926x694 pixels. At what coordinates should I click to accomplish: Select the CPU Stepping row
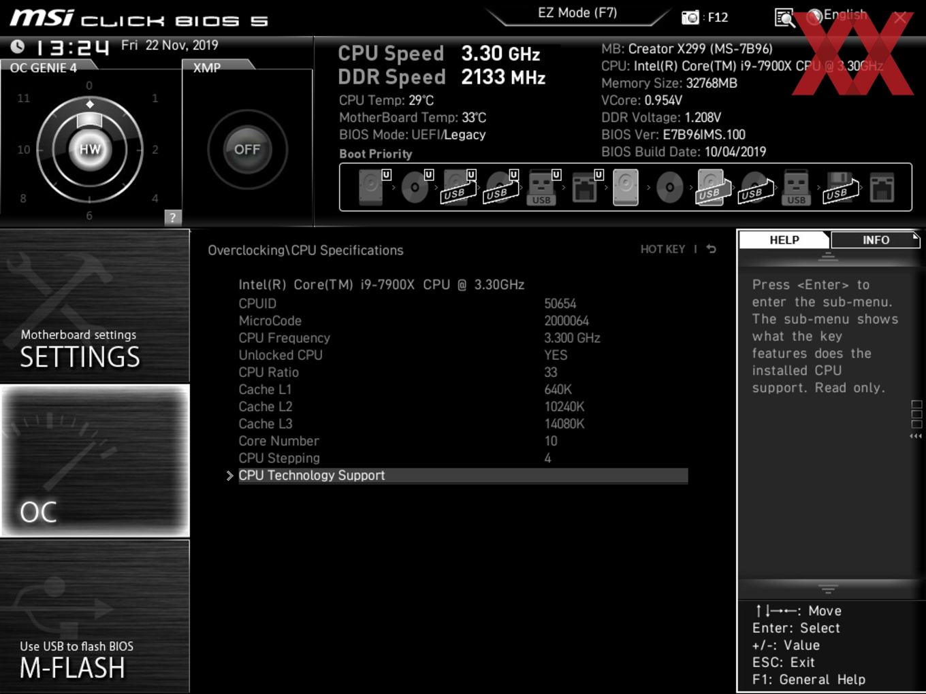point(463,458)
